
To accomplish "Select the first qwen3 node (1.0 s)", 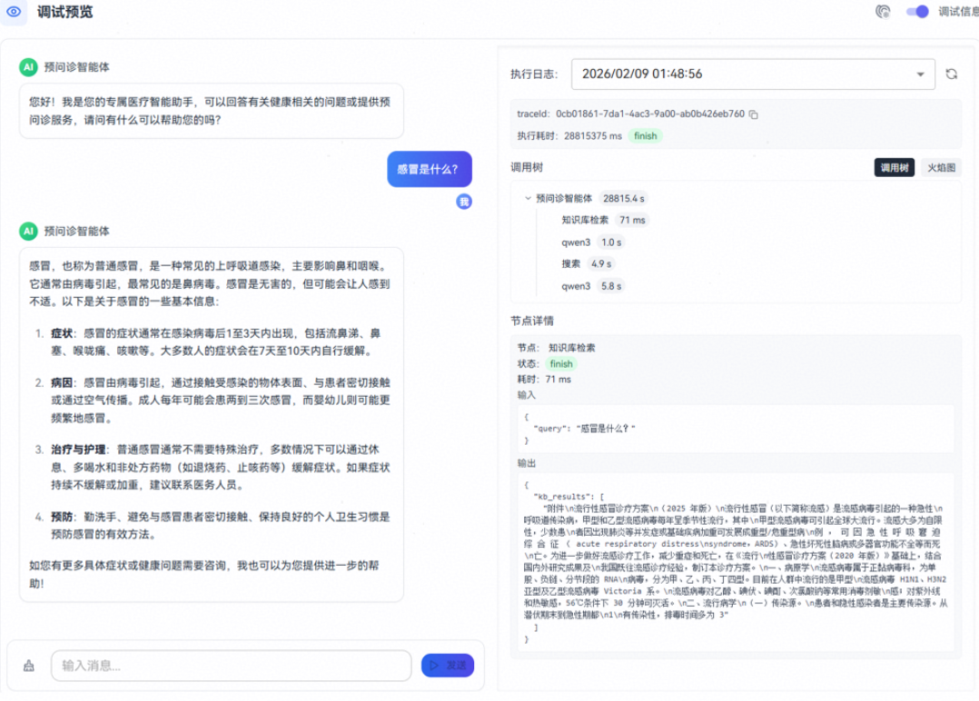I will (576, 242).
